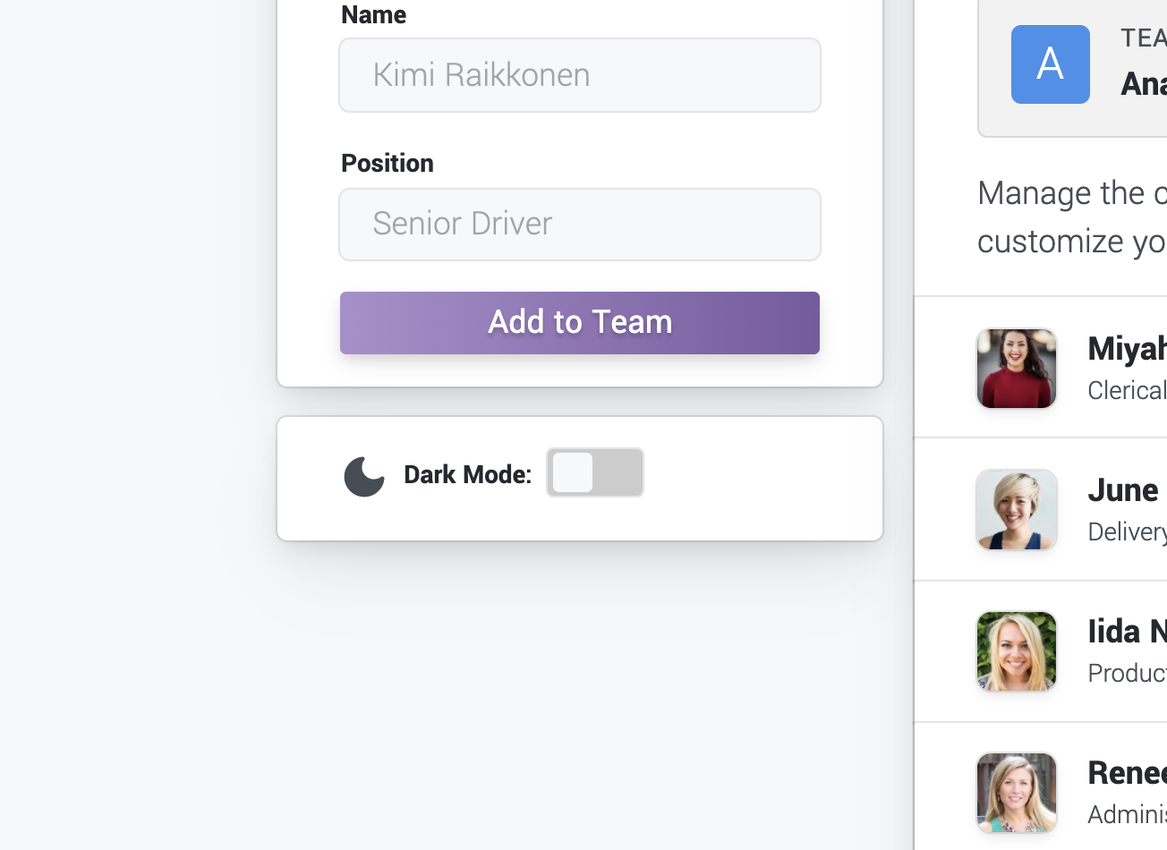The height and width of the screenshot is (850, 1167).
Task: Click the white knob of the Dark Mode switch
Action: click(571, 472)
